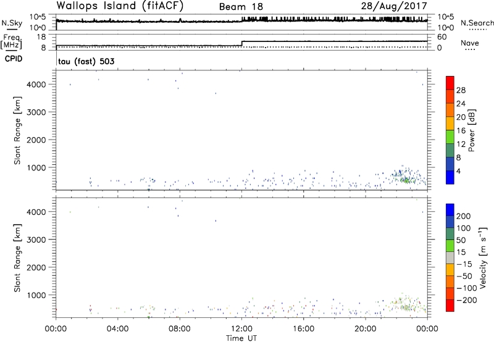Click the '50' Velocity scale value

(461, 240)
